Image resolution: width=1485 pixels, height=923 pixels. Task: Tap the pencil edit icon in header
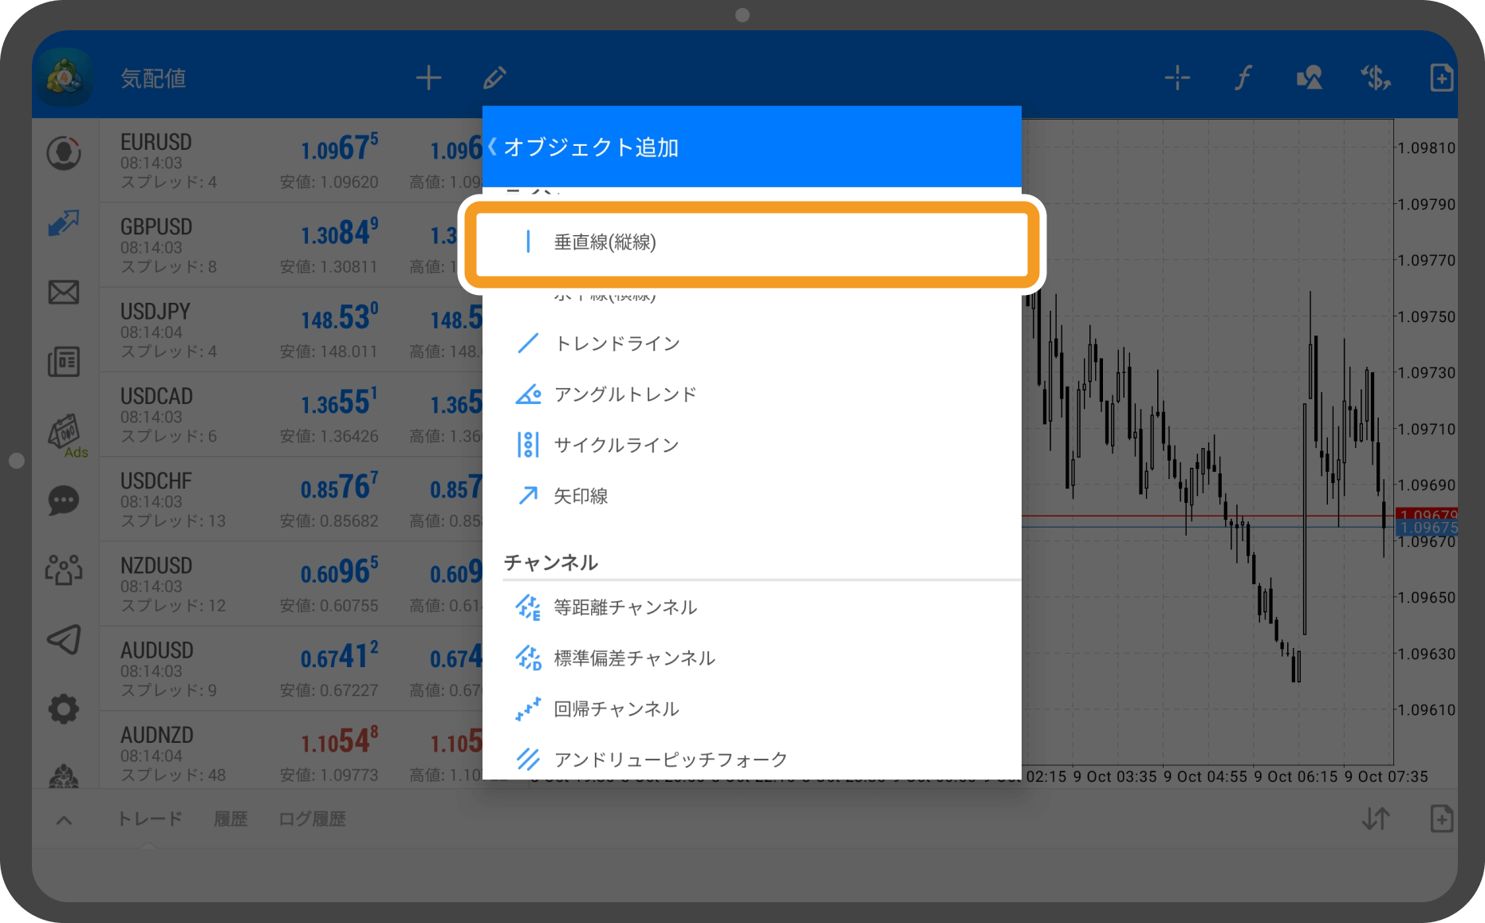(494, 78)
